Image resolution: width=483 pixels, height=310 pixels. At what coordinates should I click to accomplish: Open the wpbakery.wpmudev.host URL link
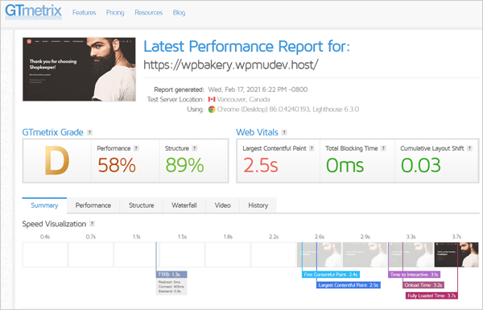pyautogui.click(x=231, y=64)
